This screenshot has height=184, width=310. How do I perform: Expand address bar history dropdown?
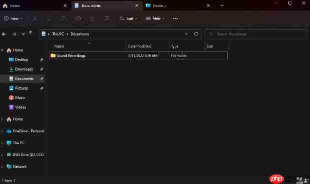point(186,34)
